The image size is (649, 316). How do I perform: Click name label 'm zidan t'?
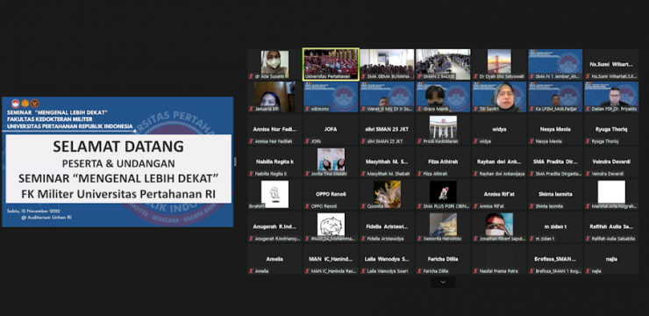[546, 239]
